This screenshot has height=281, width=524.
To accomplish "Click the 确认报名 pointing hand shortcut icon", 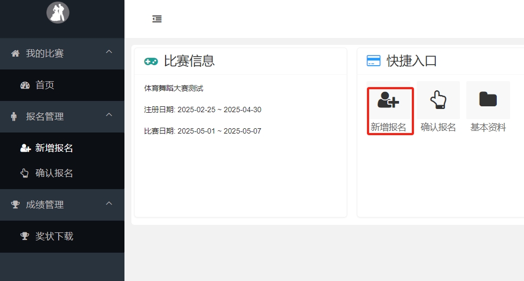I will [x=438, y=100].
